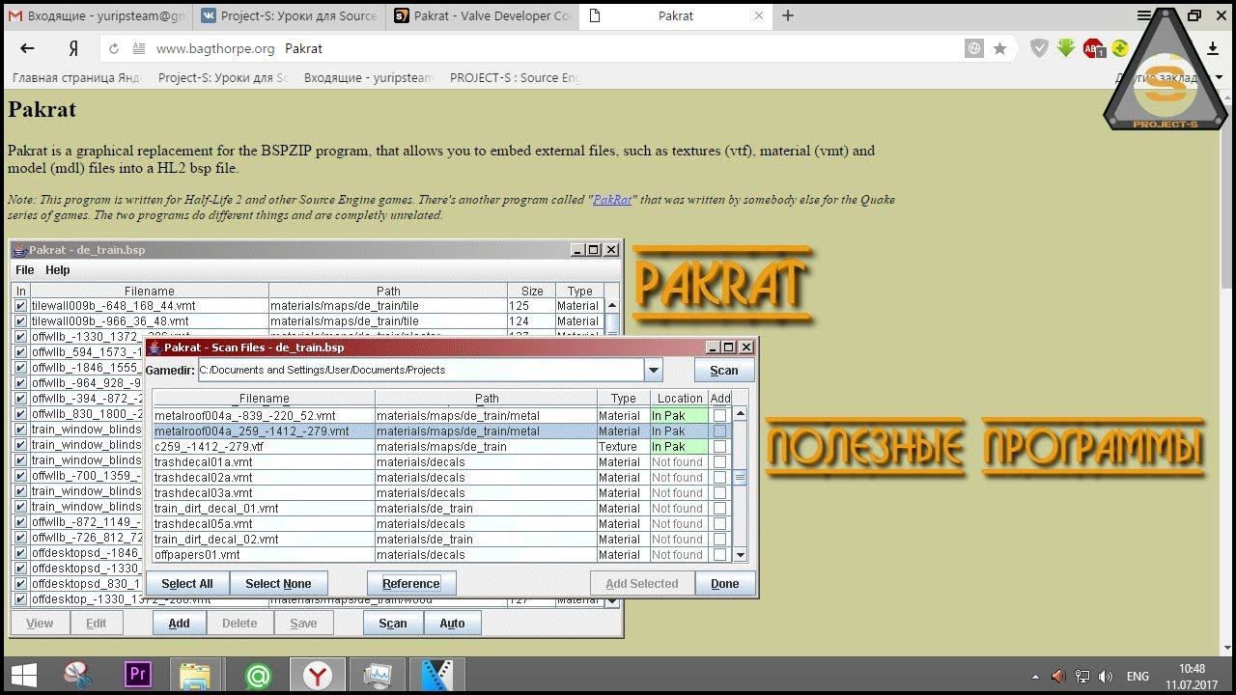The width and height of the screenshot is (1236, 695).
Task: Open the green download arrow extension
Action: coord(1066,48)
